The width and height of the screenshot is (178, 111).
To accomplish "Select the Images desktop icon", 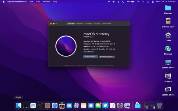I will point(168,77).
